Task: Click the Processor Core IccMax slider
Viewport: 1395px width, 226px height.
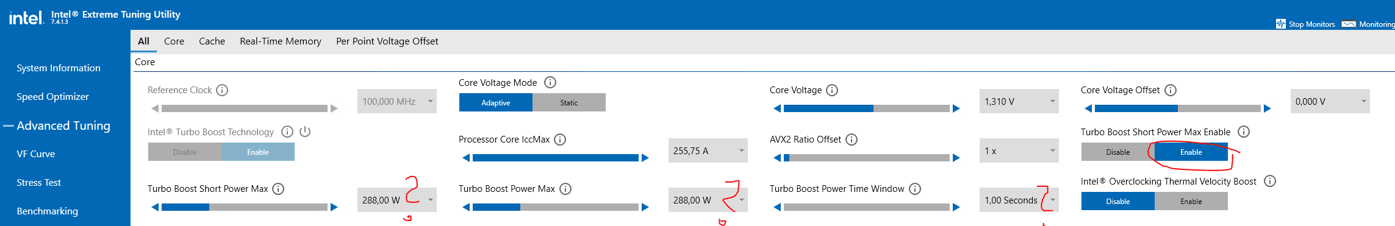Action: [556, 158]
